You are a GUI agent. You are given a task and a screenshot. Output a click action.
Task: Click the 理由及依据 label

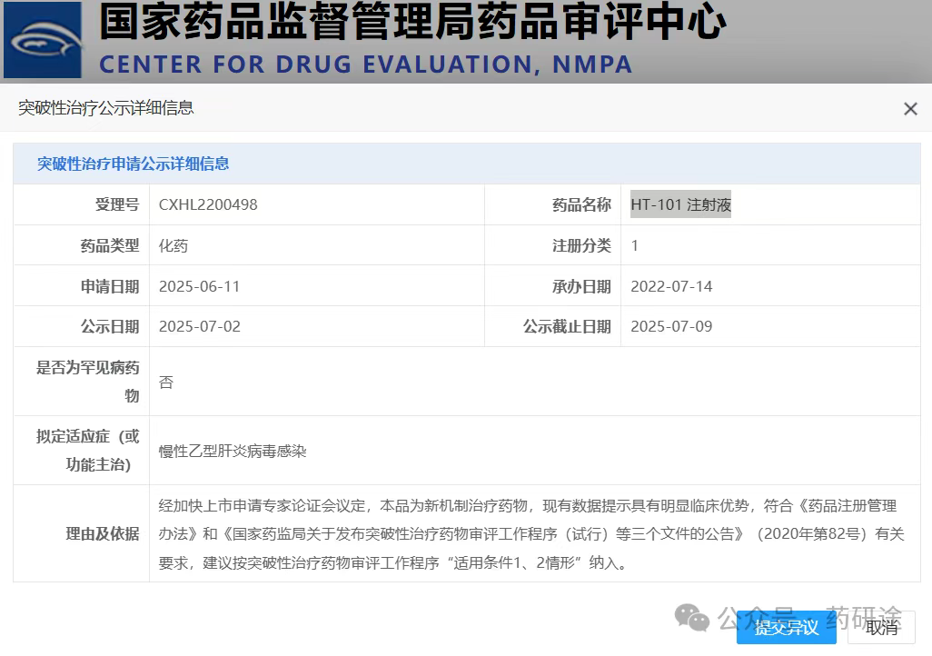pos(103,533)
